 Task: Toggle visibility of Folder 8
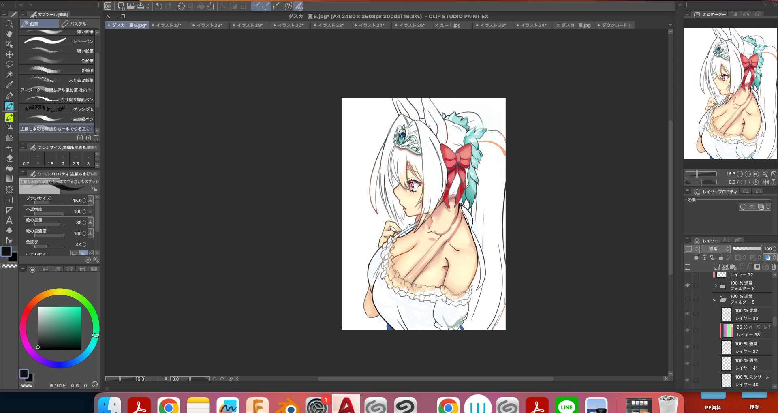(688, 285)
